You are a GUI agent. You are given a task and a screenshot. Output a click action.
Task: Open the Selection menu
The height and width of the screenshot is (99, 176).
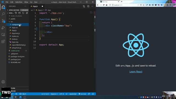tap(19, 2)
